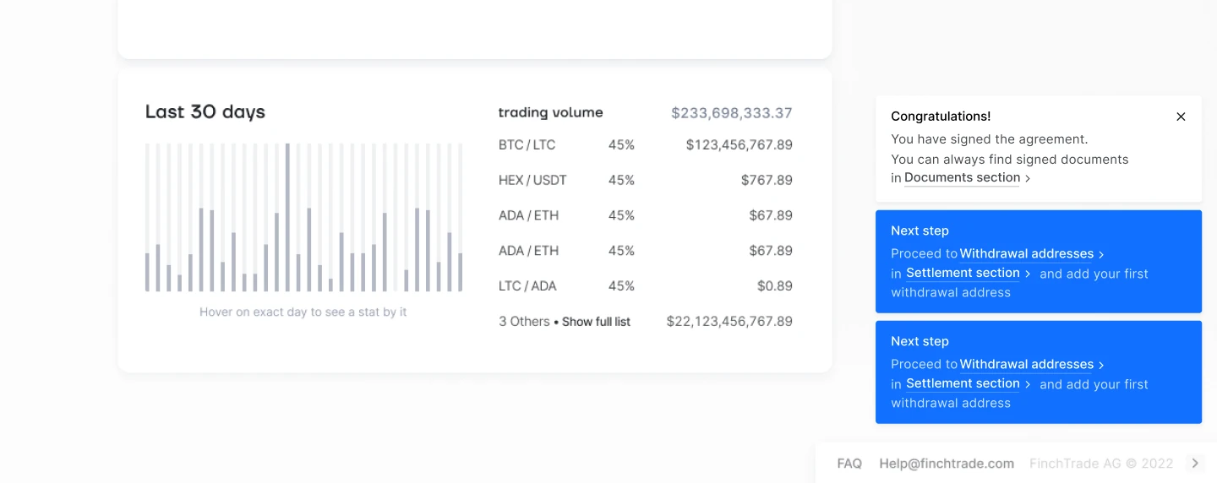The height and width of the screenshot is (483, 1217).
Task: Click Show full list link
Action: (596, 322)
